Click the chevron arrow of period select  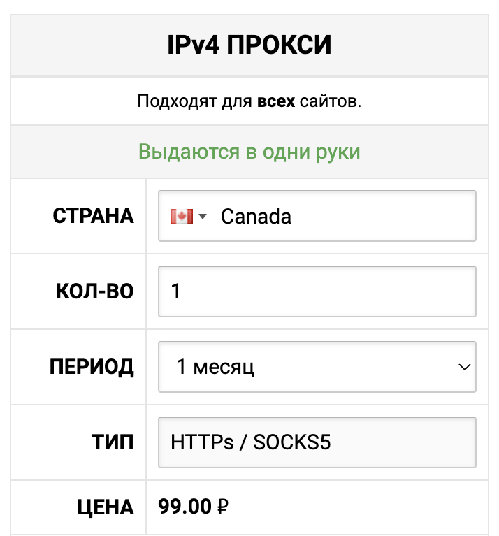[465, 367]
